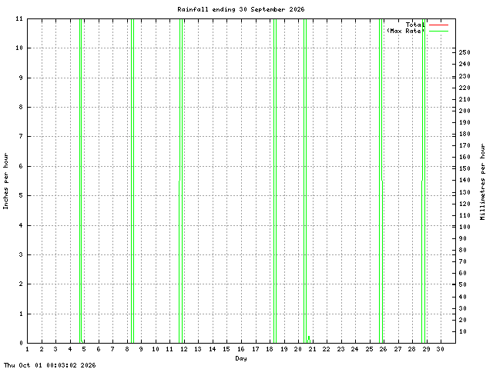
Task: Click the green rainfall spike near day 5
Action: [x=80, y=181]
